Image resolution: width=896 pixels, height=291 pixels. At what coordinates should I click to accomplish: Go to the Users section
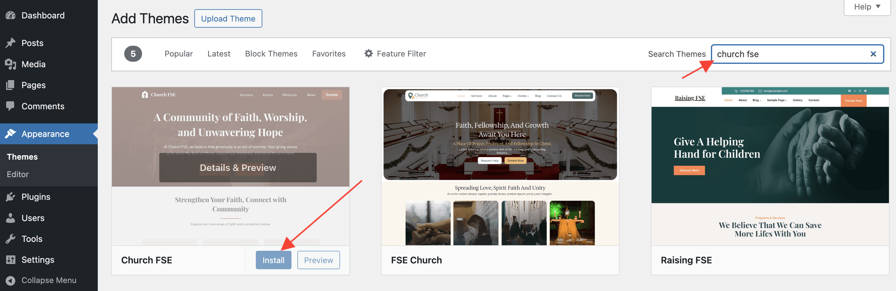(49, 218)
